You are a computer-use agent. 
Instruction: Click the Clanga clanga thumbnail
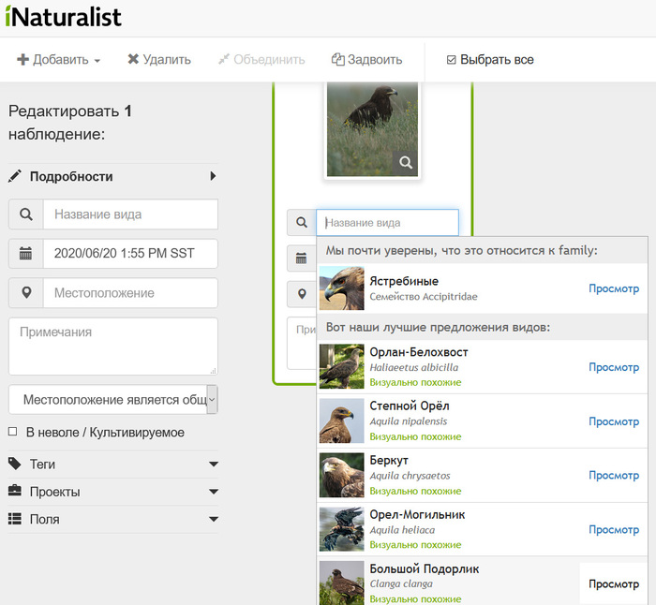pyautogui.click(x=341, y=583)
